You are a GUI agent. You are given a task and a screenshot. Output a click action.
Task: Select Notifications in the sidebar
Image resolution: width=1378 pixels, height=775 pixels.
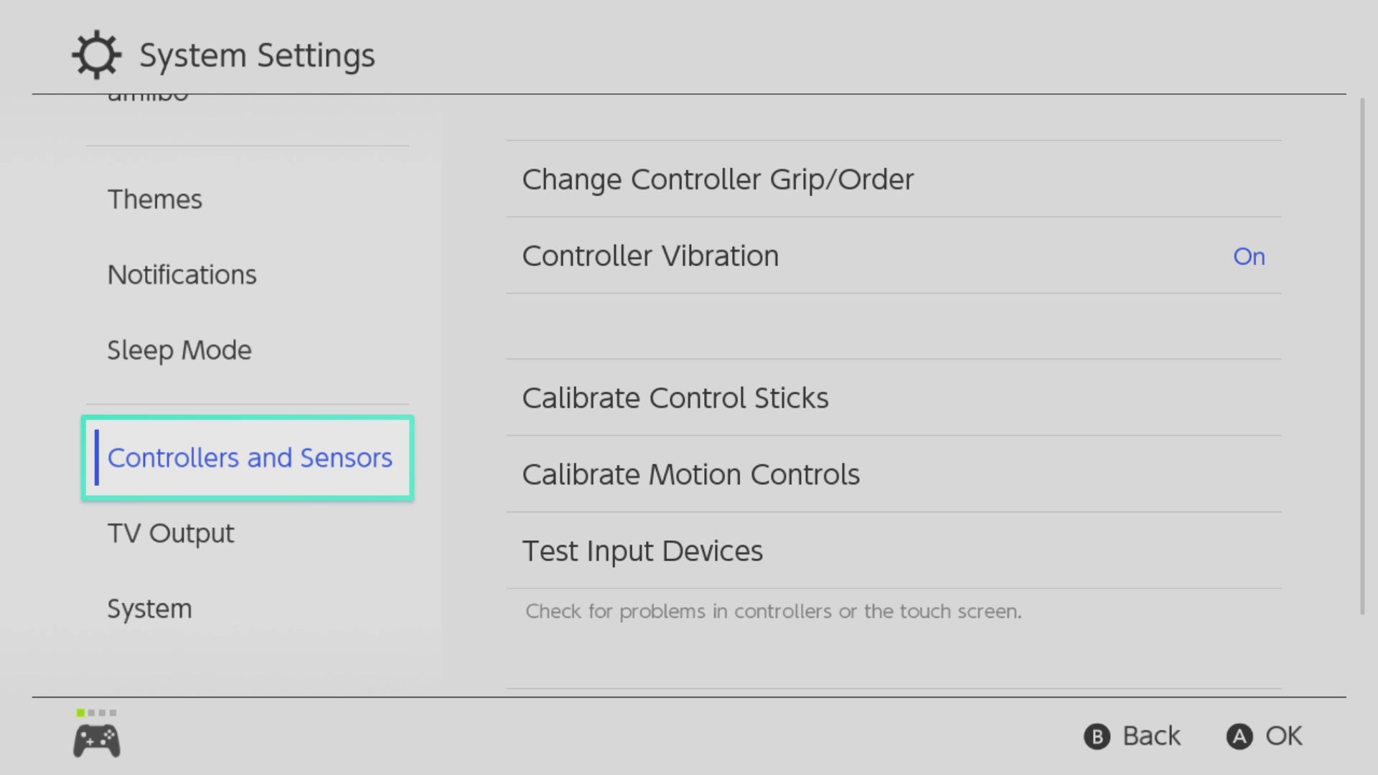pyautogui.click(x=182, y=275)
